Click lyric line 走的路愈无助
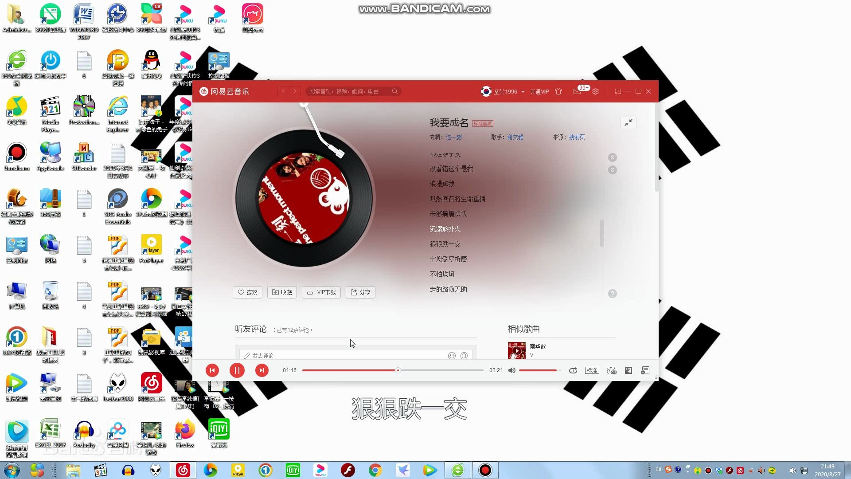The image size is (851, 479). tap(448, 290)
